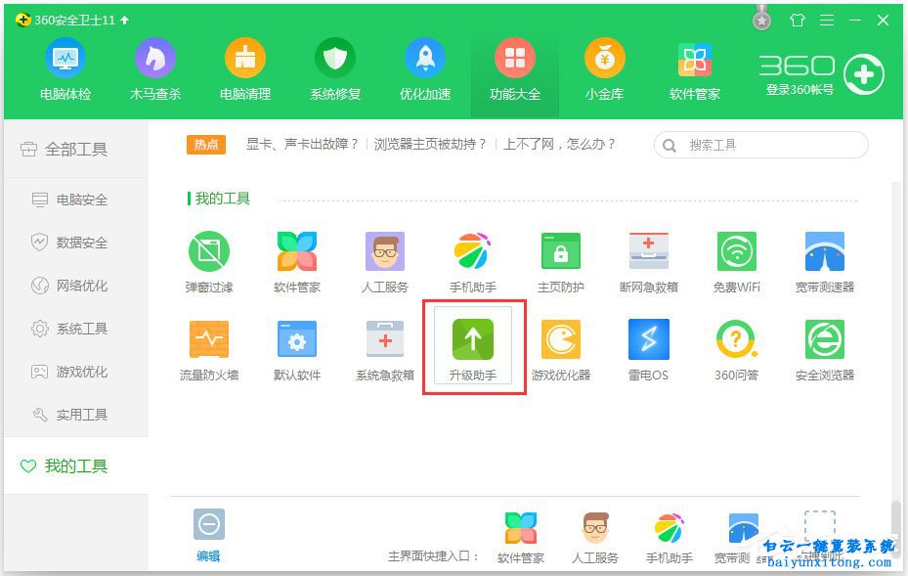Switch to the 功能大全 tab
The height and width of the screenshot is (576, 908).
[x=514, y=66]
